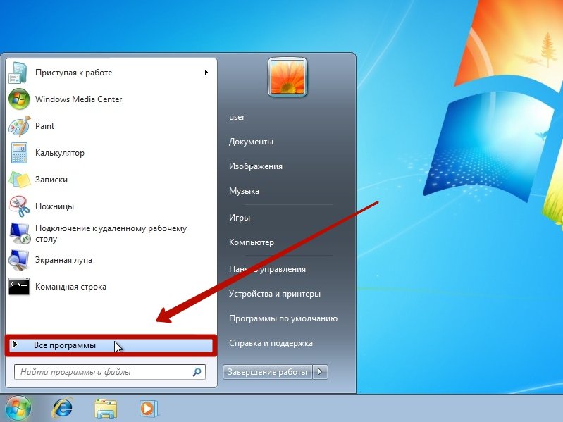This screenshot has width=563, height=422.
Task: Open Windows Explorer folder taskbar icon
Action: pyautogui.click(x=106, y=409)
